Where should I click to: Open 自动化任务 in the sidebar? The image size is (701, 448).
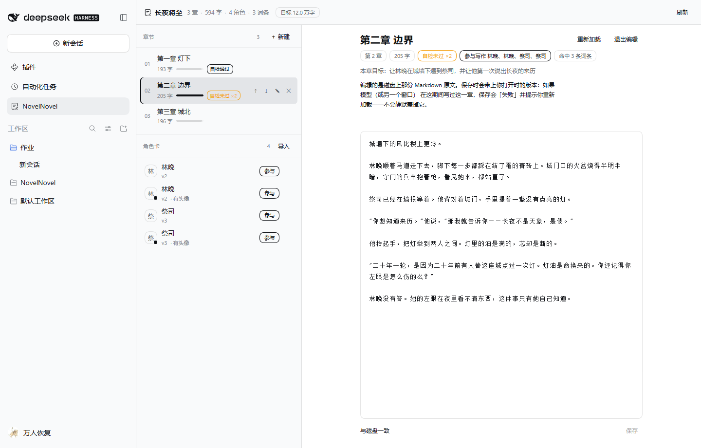click(68, 87)
